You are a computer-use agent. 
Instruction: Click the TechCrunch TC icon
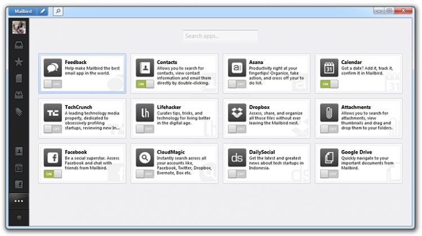point(53,112)
